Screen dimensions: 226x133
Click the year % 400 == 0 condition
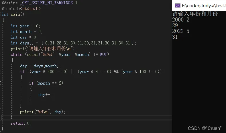(48, 72)
